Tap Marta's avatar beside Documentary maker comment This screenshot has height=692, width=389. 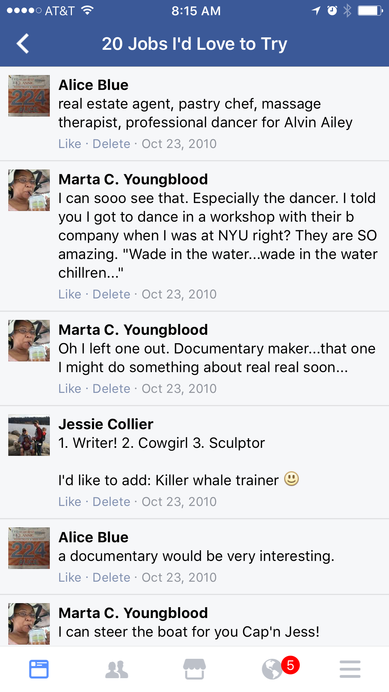[29, 341]
